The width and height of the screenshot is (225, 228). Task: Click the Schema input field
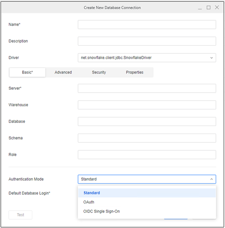147,138
